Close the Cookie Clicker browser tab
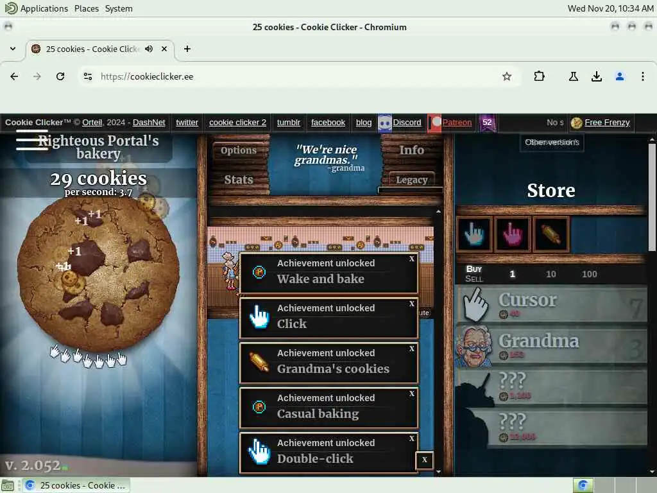The image size is (657, 493). (x=164, y=49)
